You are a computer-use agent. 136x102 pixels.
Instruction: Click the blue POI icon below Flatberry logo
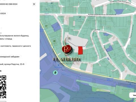[59, 65]
